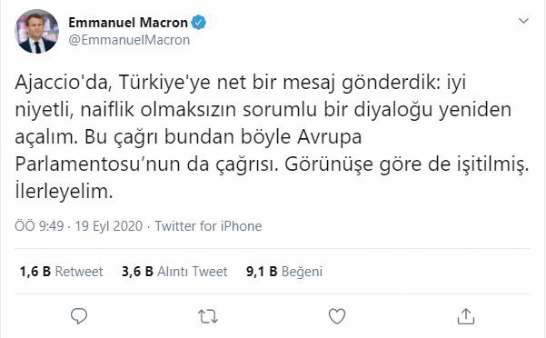Click the word Türkiye'ye in the tweet
546x338 pixels.
(164, 83)
